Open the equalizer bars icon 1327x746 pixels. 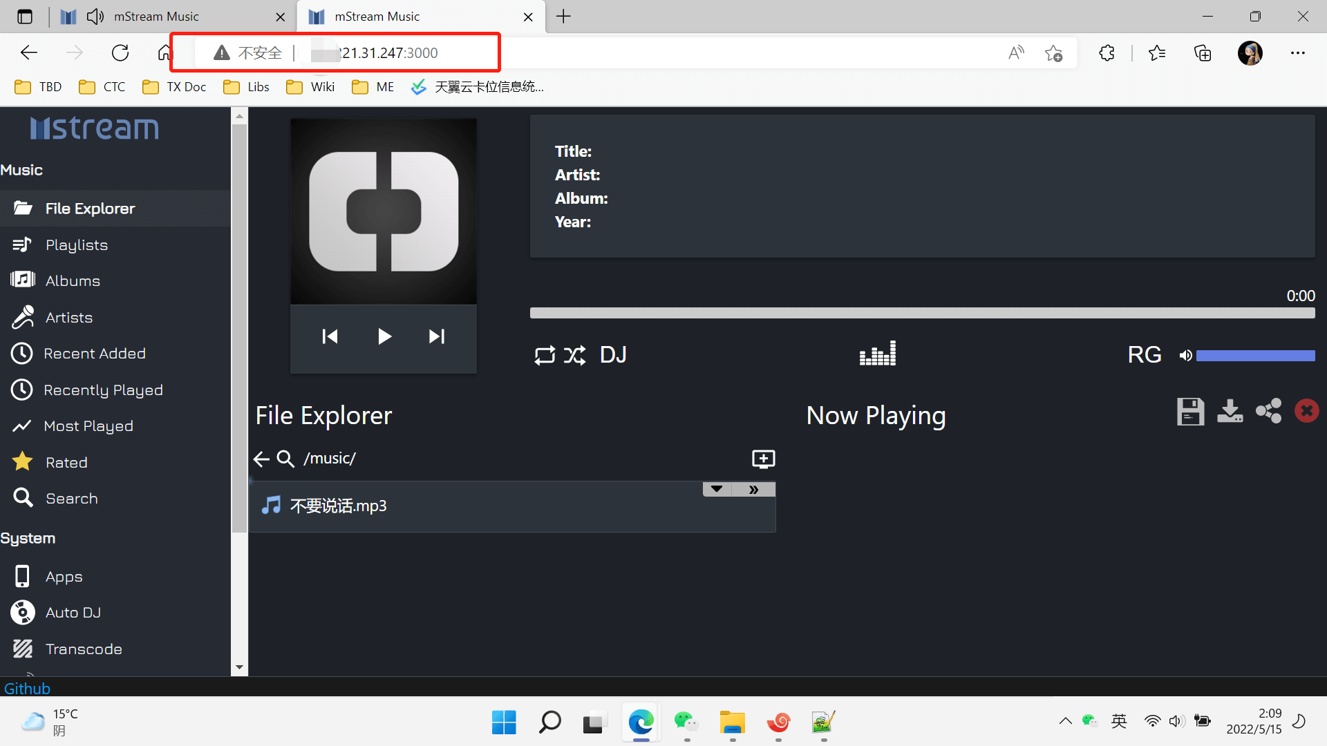tap(877, 354)
